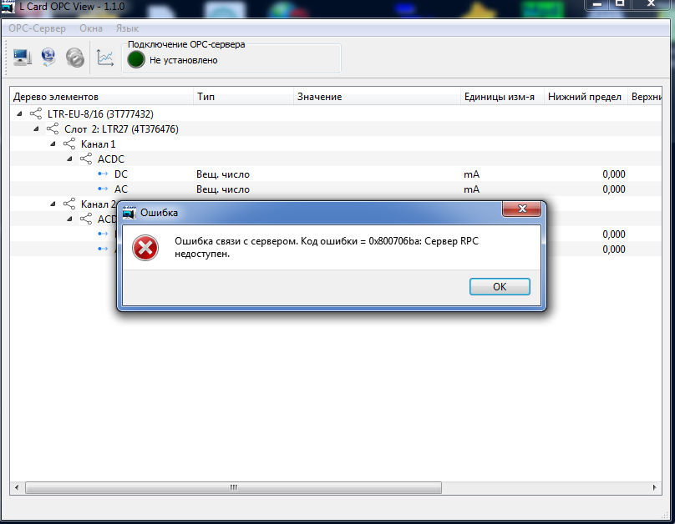Click the disconnect server toolbar icon

coord(75,58)
